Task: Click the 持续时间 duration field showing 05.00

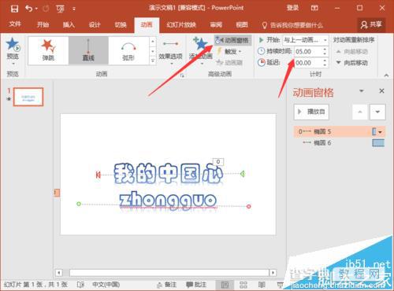Action: click(308, 52)
